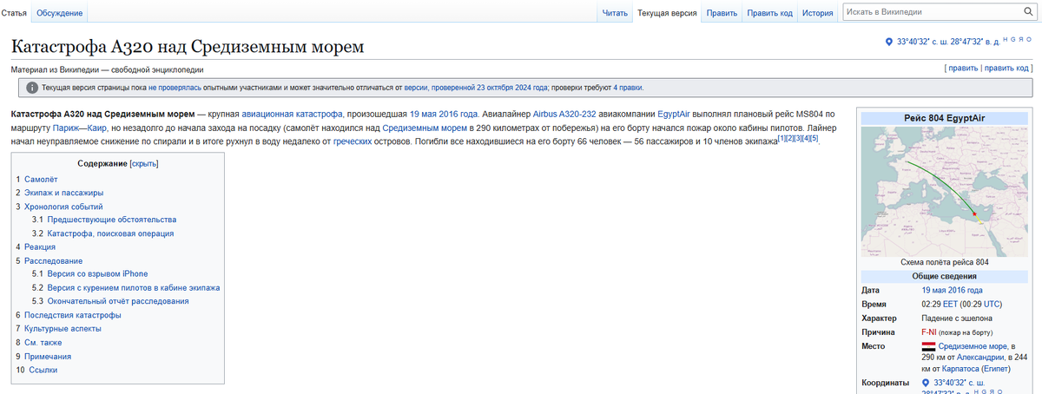Follow the авиационная катастрофа link
Image resolution: width=1042 pixels, height=394 pixels.
pos(291,114)
